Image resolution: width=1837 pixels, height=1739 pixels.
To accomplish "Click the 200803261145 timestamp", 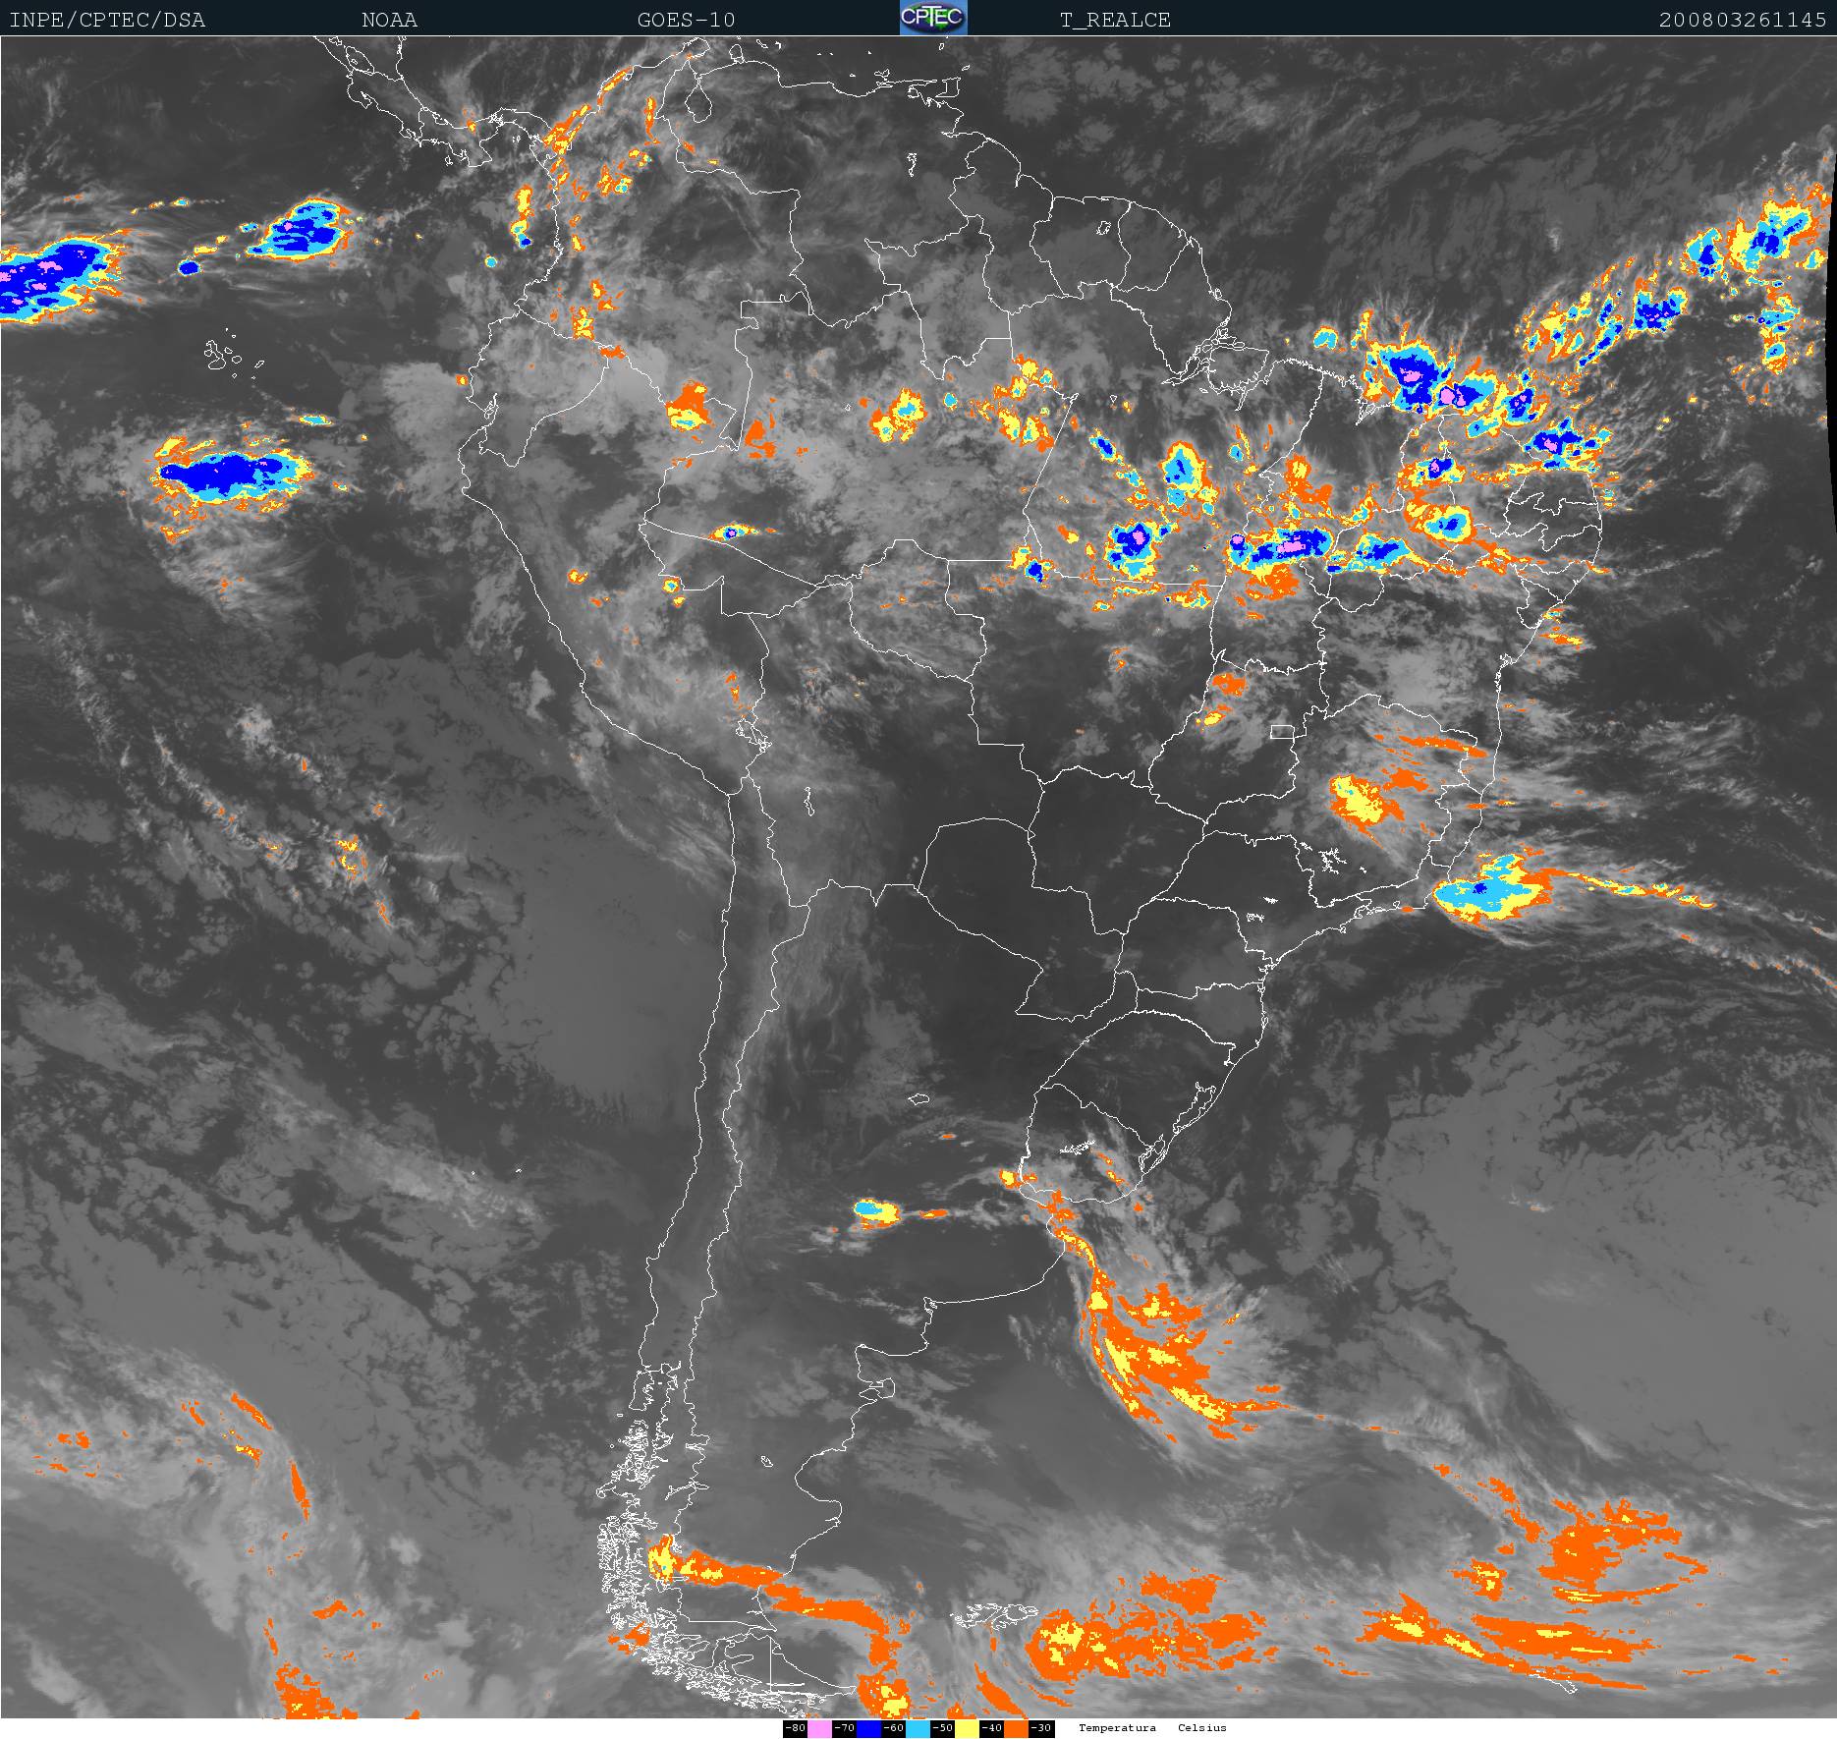I will point(1743,20).
